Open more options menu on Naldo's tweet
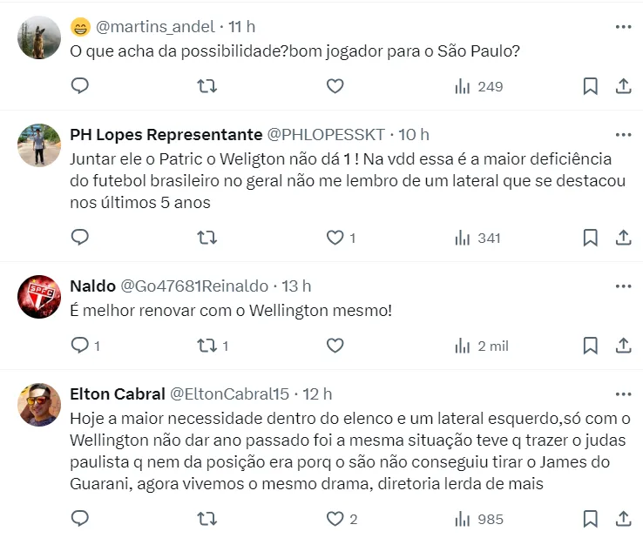The image size is (643, 538). coord(623,286)
